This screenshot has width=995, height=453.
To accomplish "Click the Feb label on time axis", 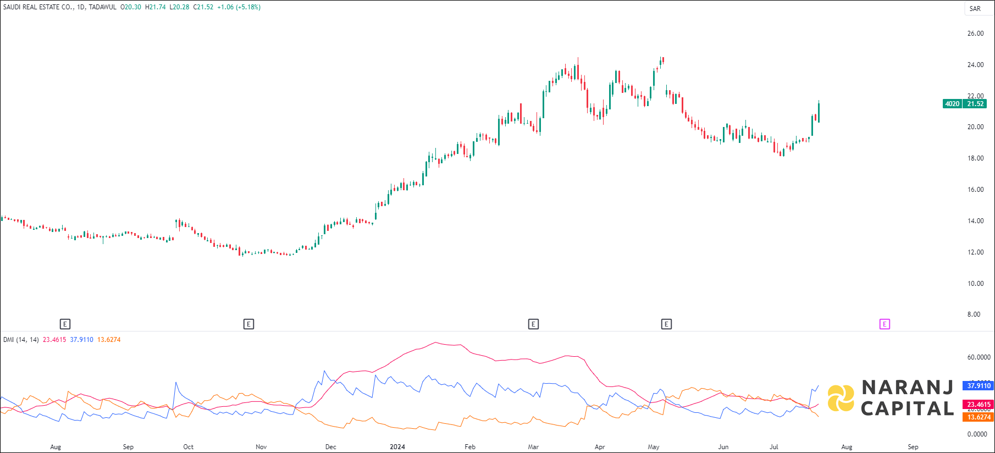I will (x=470, y=447).
